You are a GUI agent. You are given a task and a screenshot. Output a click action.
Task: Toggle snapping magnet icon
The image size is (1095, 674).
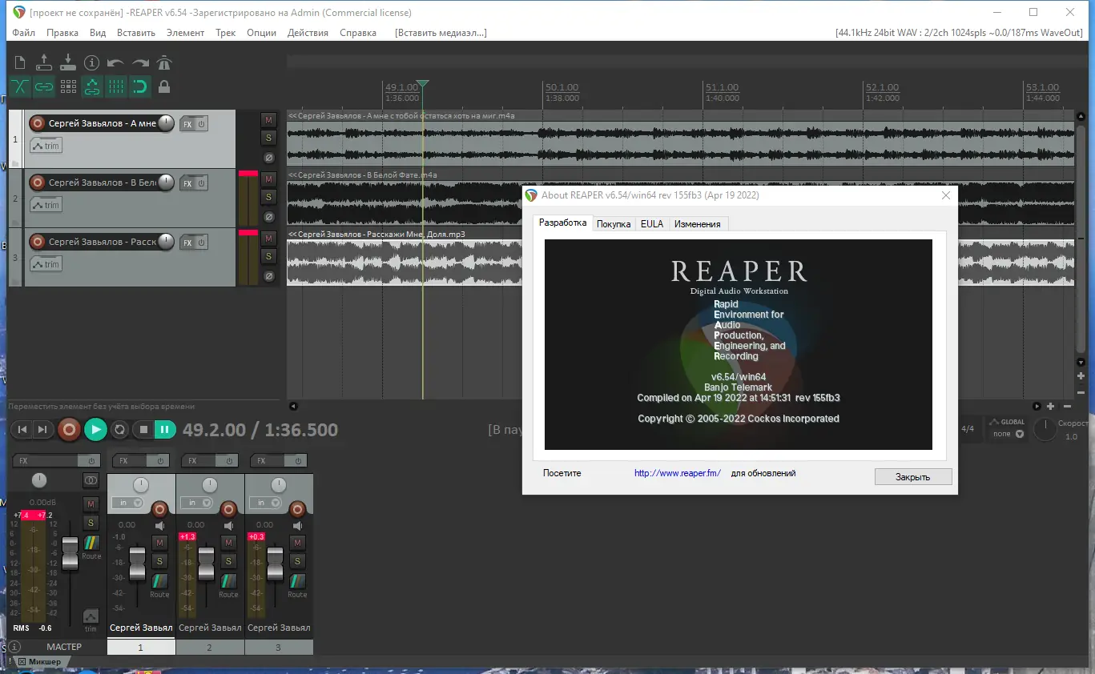140,86
